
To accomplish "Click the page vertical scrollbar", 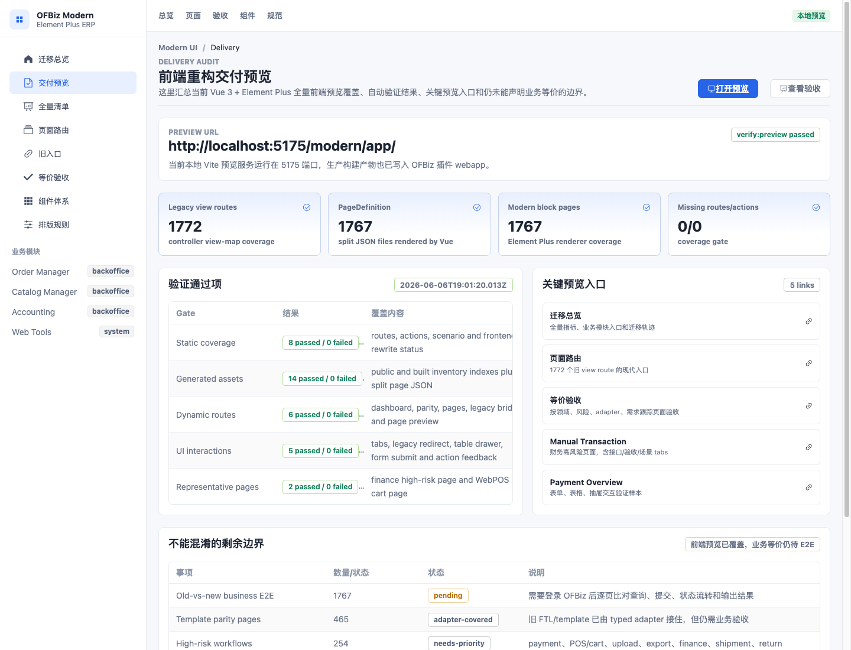I will pos(847,260).
